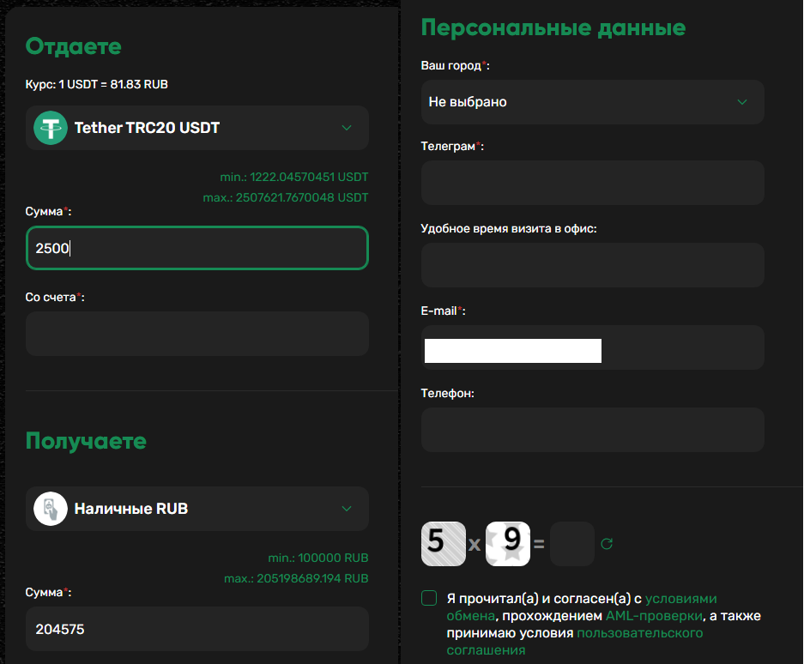The width and height of the screenshot is (804, 664).
Task: Click min. 100000 RUB value
Action: pyautogui.click(x=317, y=558)
